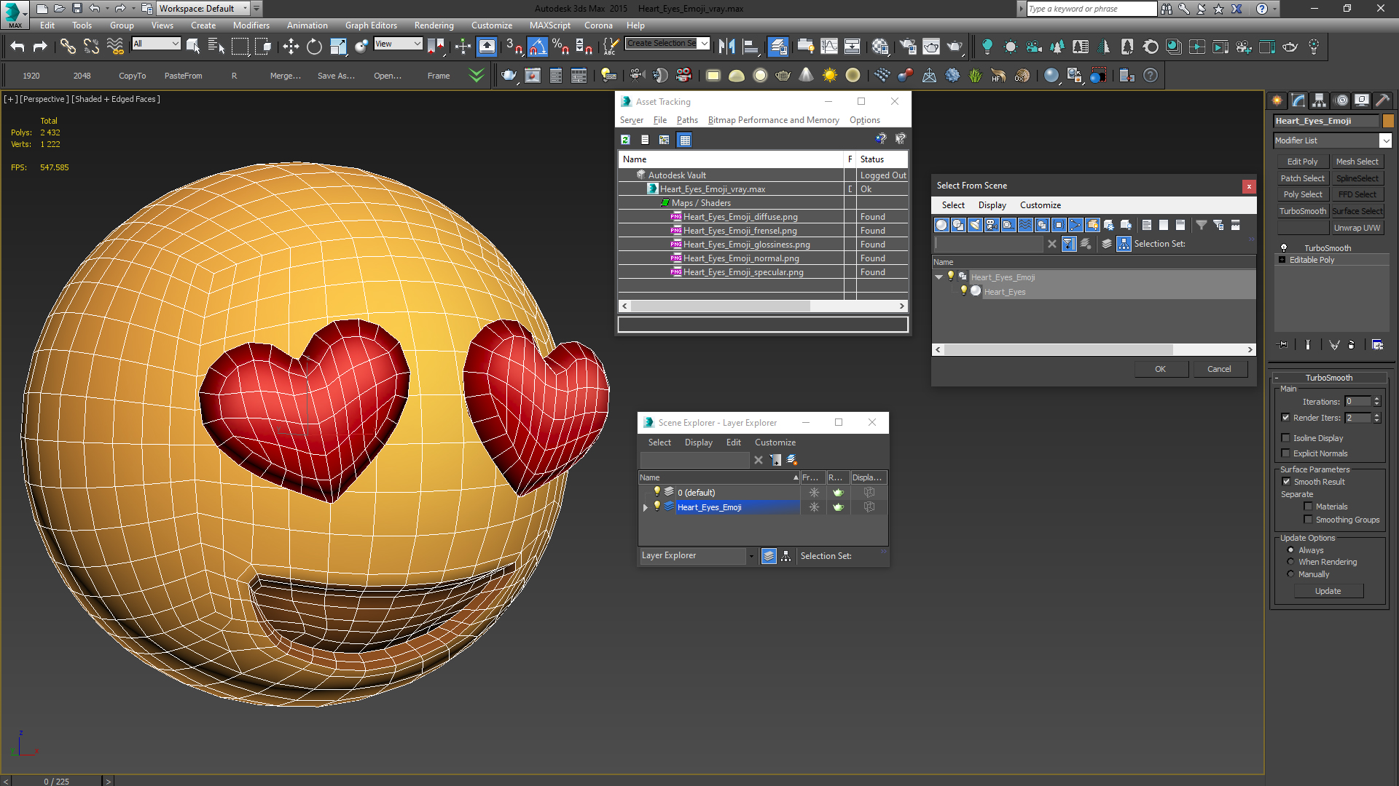The height and width of the screenshot is (786, 1399).
Task: Click the Select tab in Select From Scene
Action: click(952, 205)
